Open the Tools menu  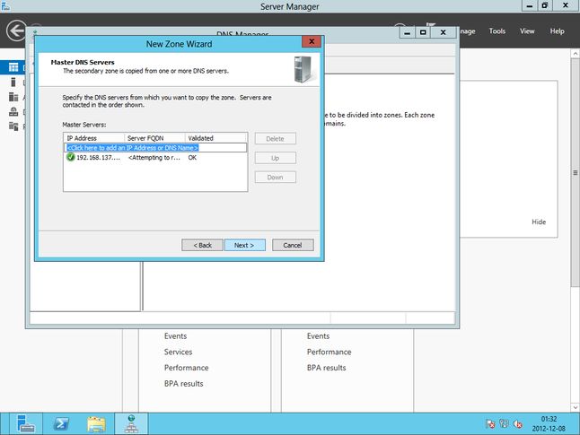(x=497, y=31)
